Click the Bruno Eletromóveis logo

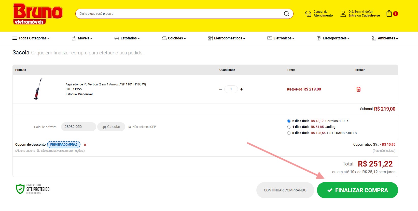(38, 14)
